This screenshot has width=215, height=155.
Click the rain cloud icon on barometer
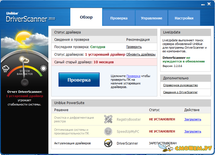coord(6,69)
